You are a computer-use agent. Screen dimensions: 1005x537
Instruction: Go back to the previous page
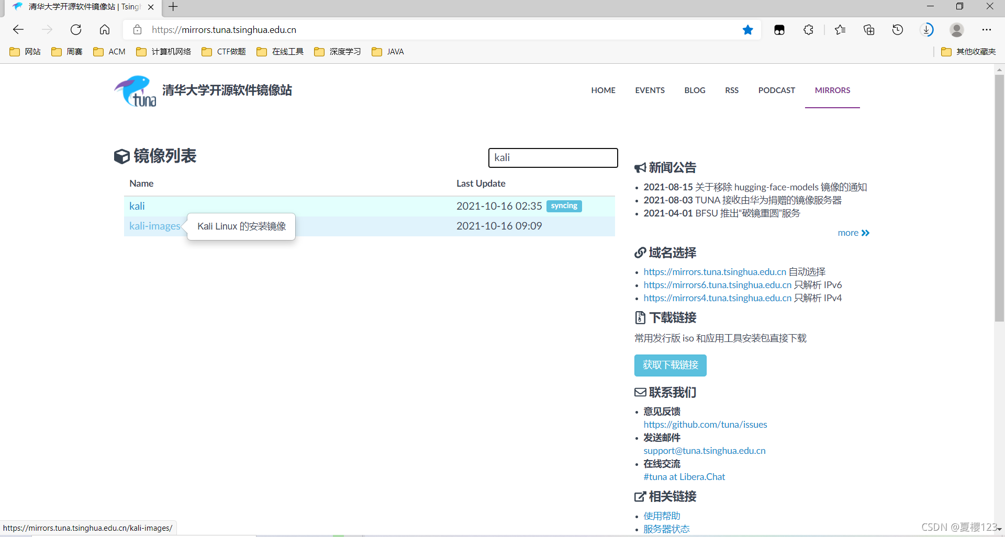(x=18, y=30)
